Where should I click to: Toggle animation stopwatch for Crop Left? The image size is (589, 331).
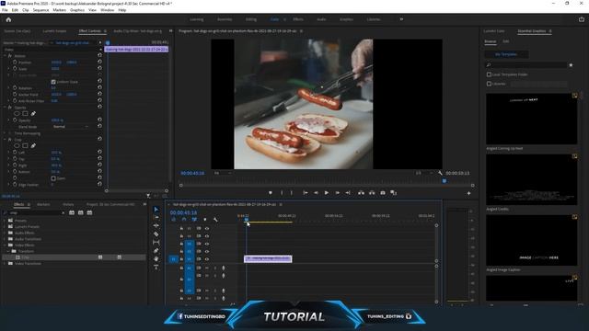click(x=15, y=153)
